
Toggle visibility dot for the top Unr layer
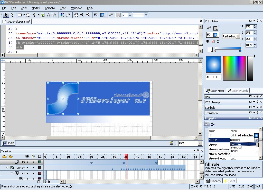27,162
